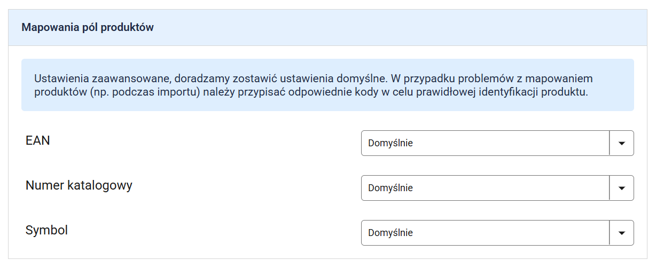Image resolution: width=656 pixels, height=267 pixels.
Task: Click empty area of the section header bar
Action: tap(401, 27)
